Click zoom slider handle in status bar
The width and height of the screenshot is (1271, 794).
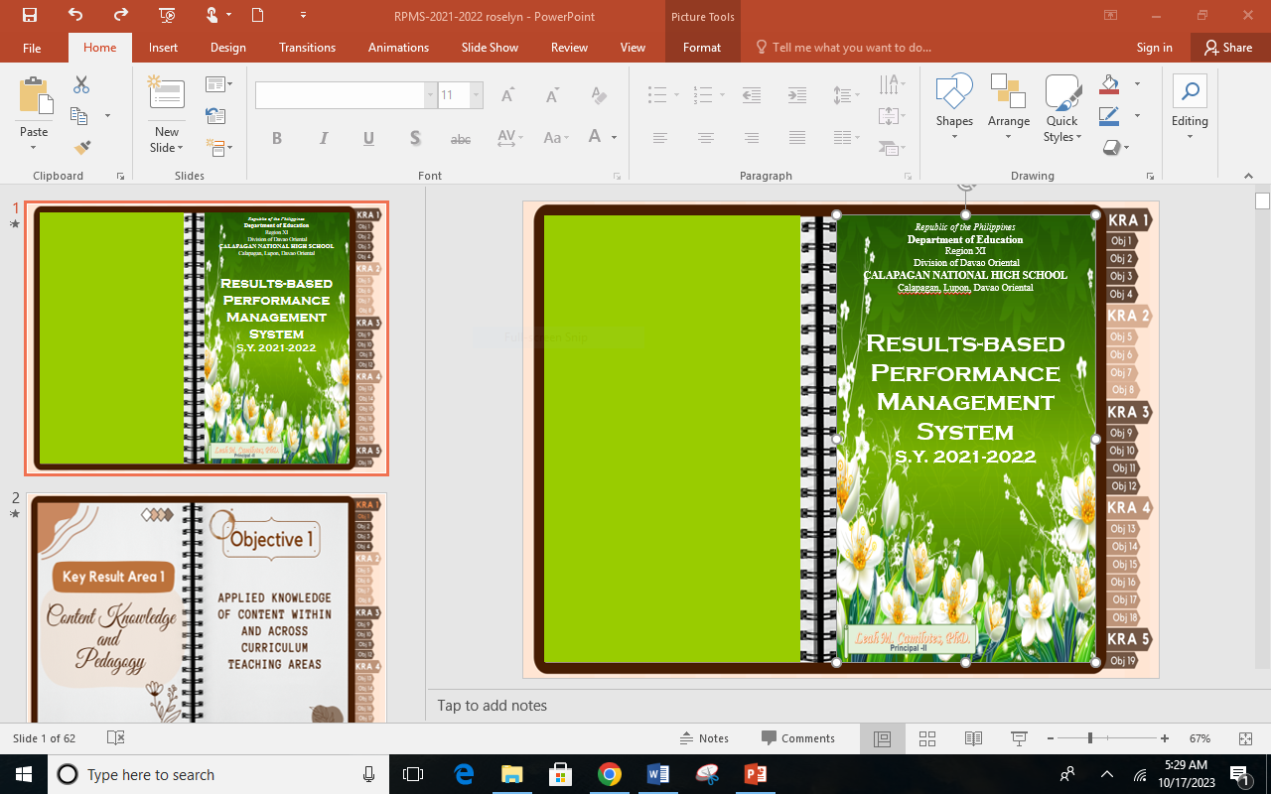[1090, 738]
